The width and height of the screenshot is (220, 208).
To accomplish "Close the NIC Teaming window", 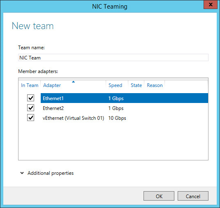I will click(x=211, y=5).
